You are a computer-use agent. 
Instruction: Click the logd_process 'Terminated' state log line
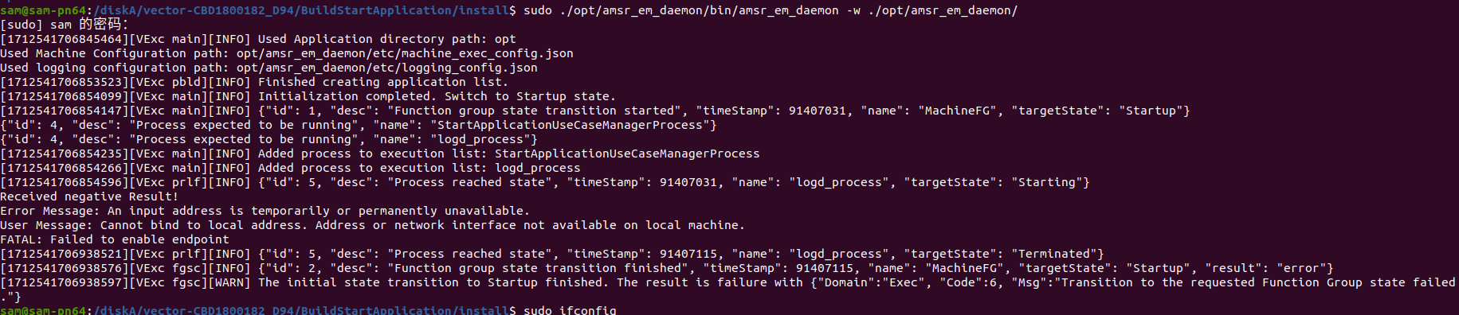tap(552, 254)
